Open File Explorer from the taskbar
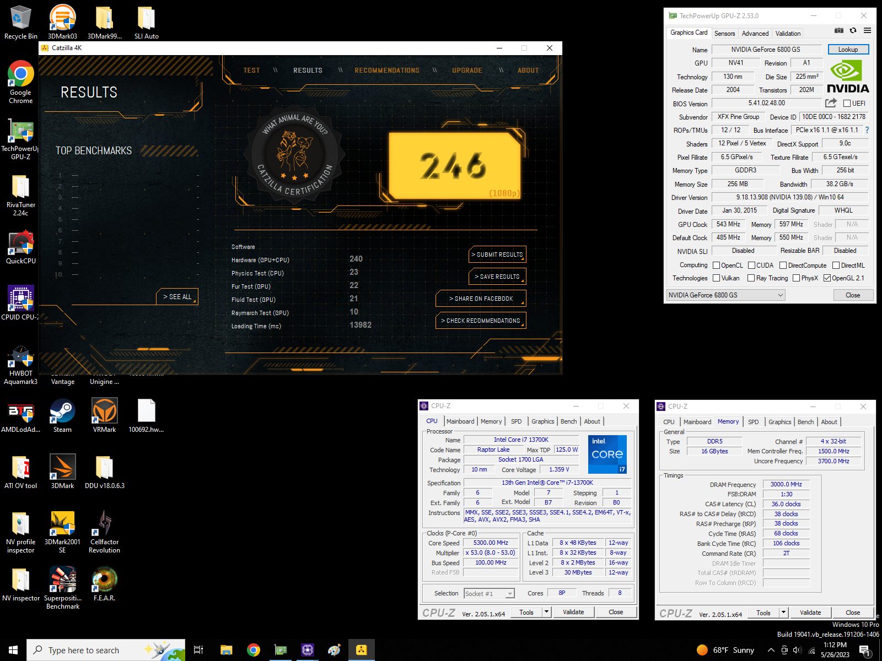This screenshot has height=661, width=882. coord(226,650)
